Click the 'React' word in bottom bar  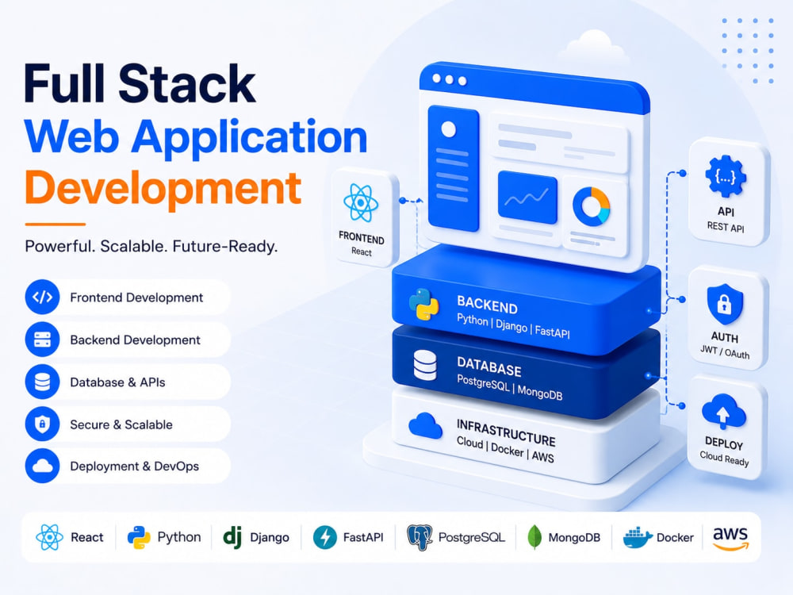tap(87, 537)
